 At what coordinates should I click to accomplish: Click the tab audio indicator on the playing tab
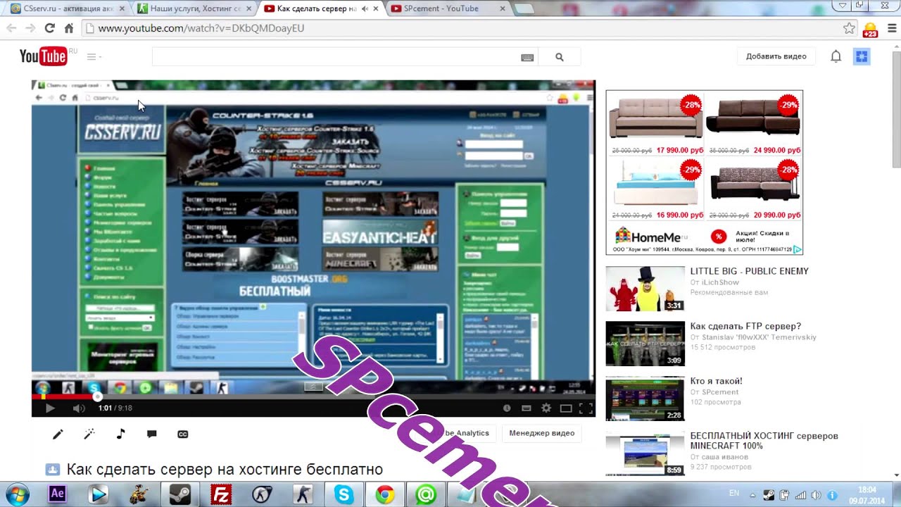pyautogui.click(x=364, y=8)
